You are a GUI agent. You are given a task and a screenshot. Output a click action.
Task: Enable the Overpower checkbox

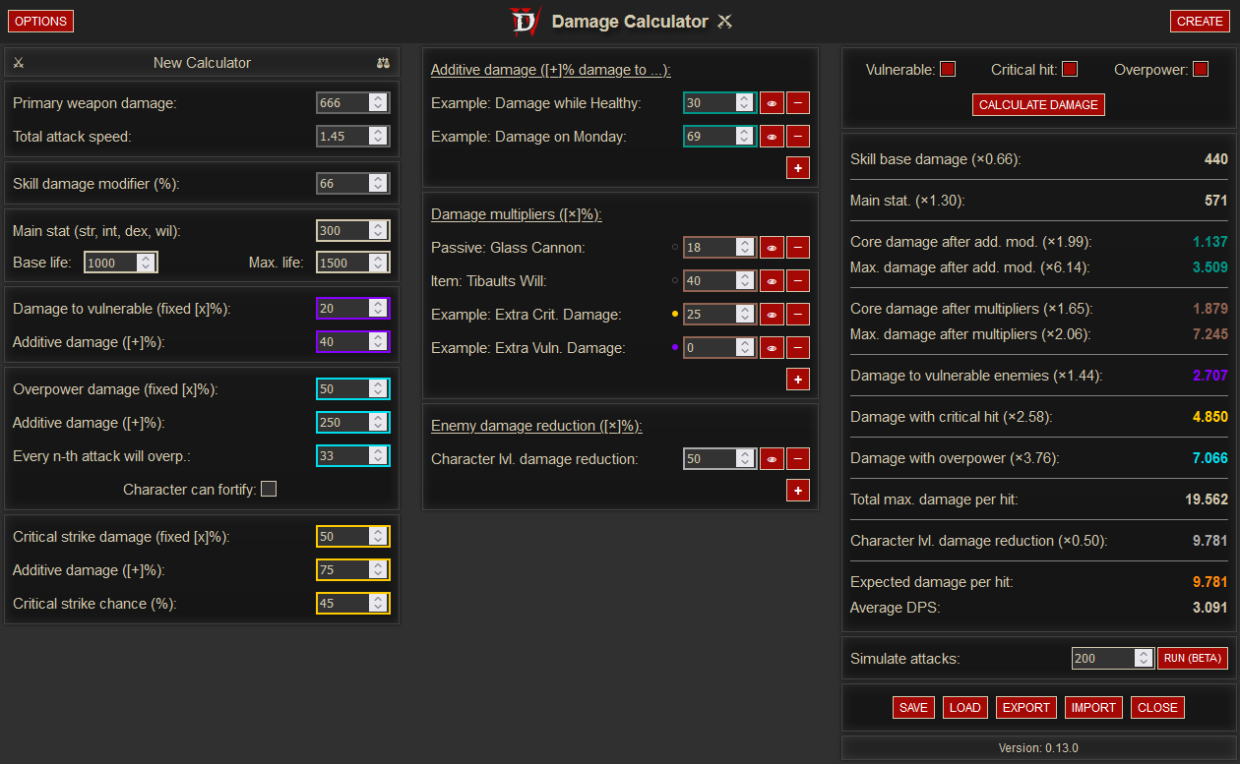point(1200,70)
